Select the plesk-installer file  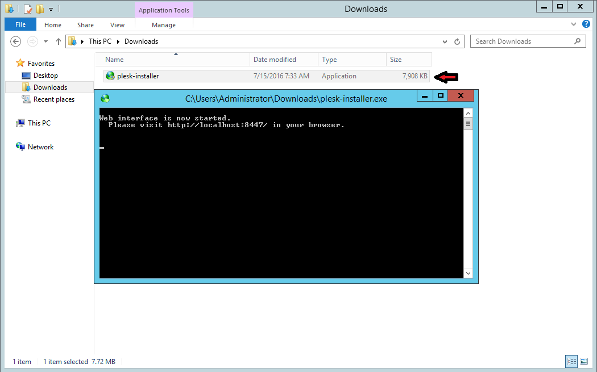pyautogui.click(x=267, y=76)
